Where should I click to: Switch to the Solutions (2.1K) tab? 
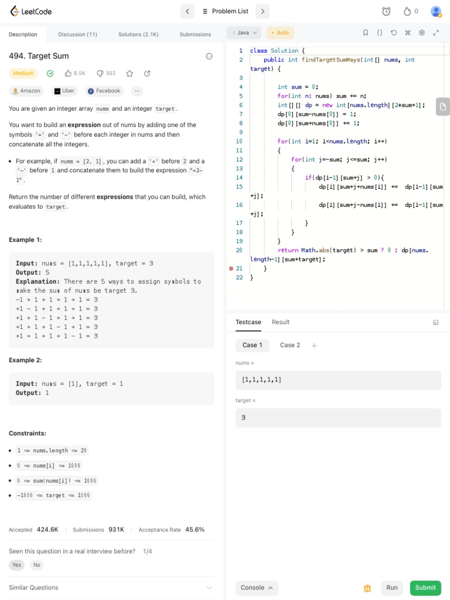tap(138, 35)
